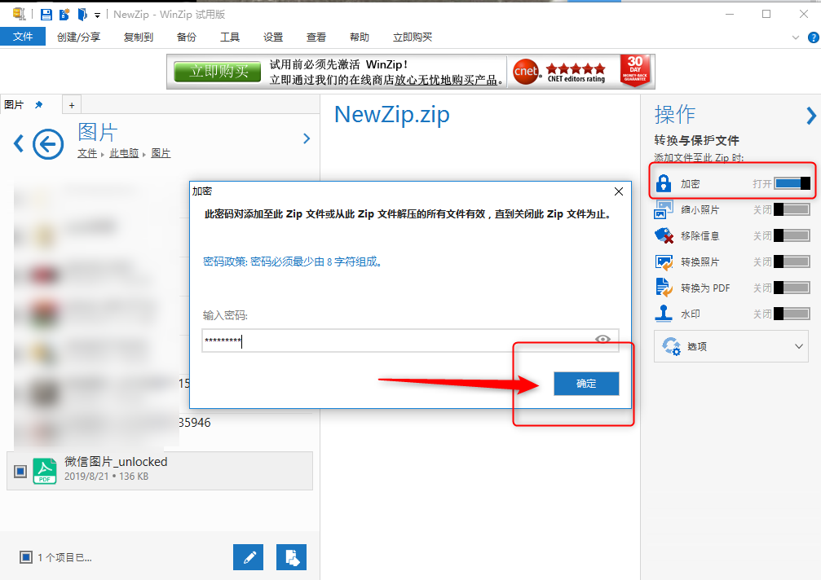Open the 立即购买 ribbon tab
The width and height of the screenshot is (821, 580).
[x=413, y=37]
